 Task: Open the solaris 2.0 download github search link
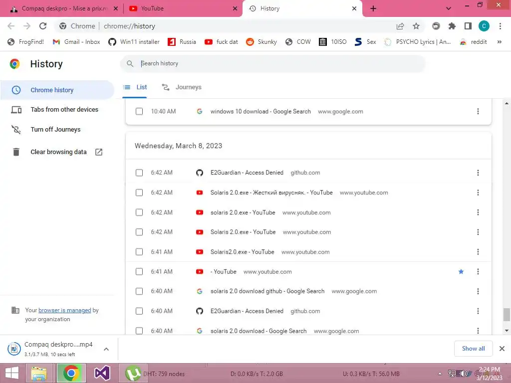tap(267, 291)
